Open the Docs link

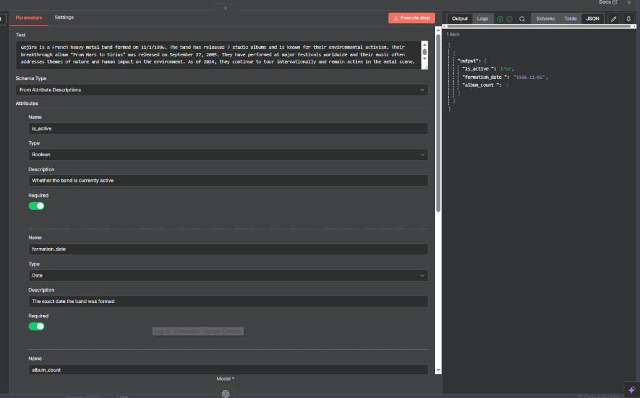608,2
